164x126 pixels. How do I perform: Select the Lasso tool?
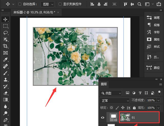click(5, 33)
